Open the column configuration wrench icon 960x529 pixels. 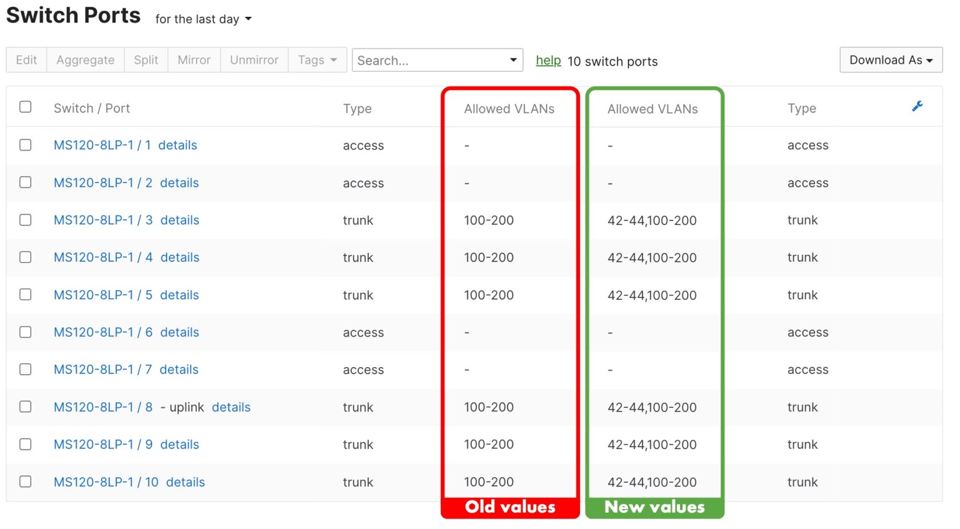917,106
